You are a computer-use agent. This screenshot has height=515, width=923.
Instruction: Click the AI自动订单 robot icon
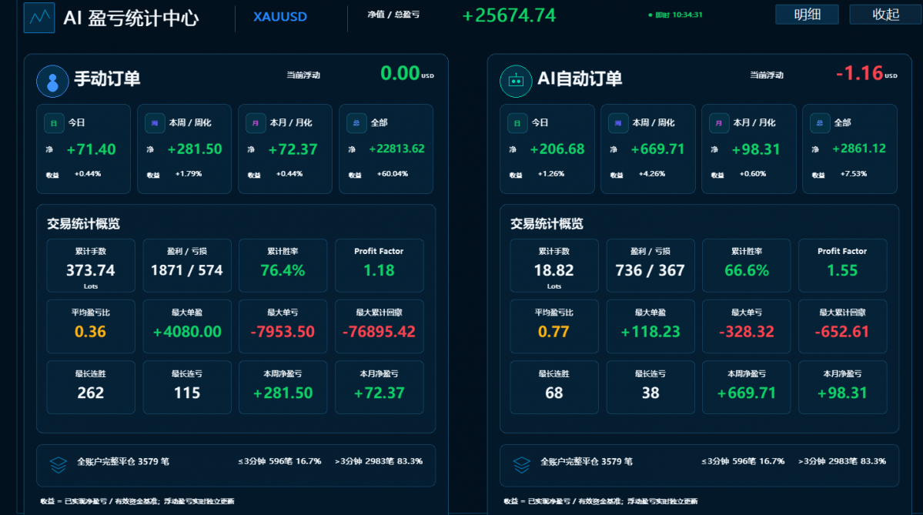tap(516, 82)
